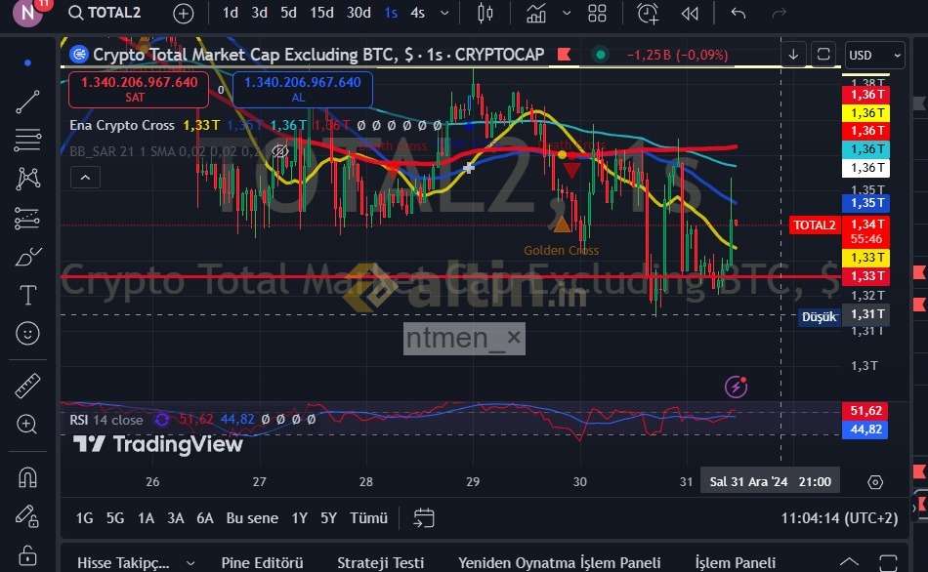Show the hidden BB_SAR indicator eye icon
The width and height of the screenshot is (928, 572).
(280, 151)
